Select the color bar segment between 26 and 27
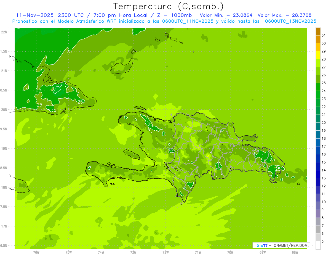This screenshot has width=331, height=256. click(318, 71)
